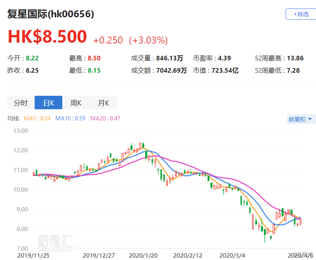Add stock via the +自选 button

(301, 14)
